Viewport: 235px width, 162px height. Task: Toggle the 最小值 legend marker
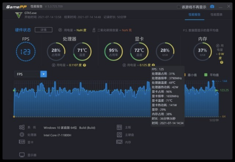pos(186,75)
